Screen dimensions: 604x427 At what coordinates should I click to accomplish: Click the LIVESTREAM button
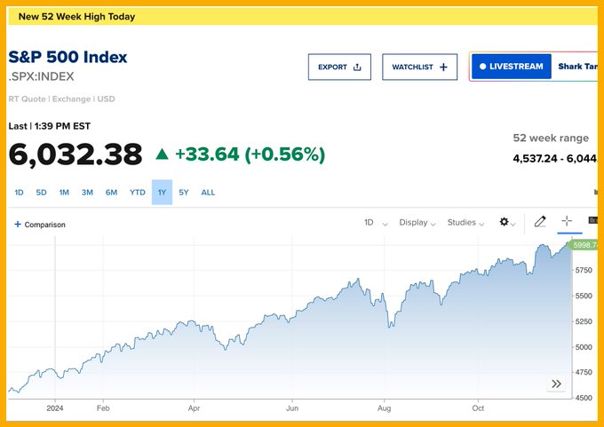pyautogui.click(x=511, y=67)
